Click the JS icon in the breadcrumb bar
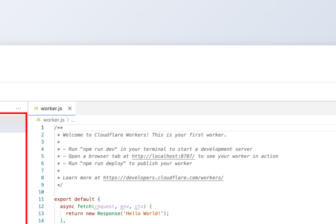 [38, 120]
